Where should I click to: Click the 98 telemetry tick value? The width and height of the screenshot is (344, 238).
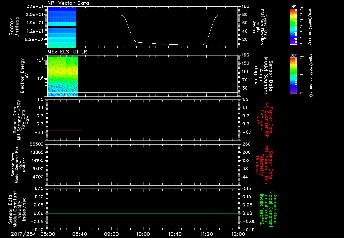click(245, 169)
